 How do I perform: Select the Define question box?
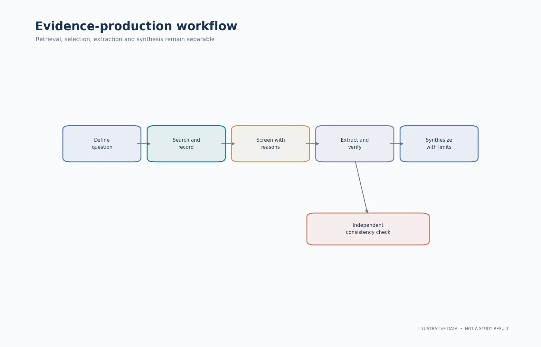[x=102, y=144]
